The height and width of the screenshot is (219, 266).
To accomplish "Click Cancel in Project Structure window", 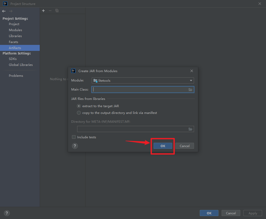I will (231, 213).
